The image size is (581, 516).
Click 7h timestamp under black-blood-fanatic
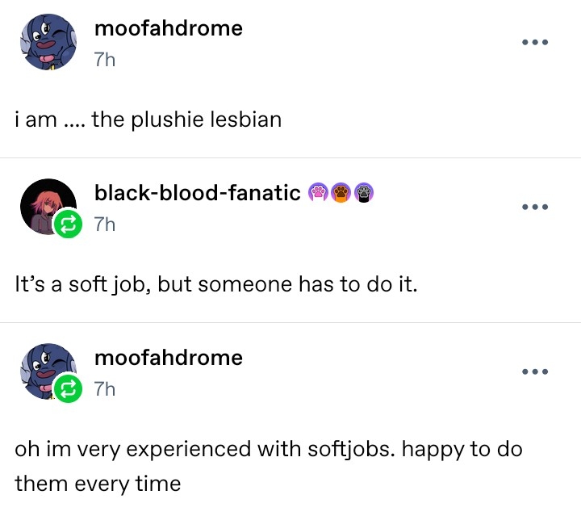coord(105,224)
